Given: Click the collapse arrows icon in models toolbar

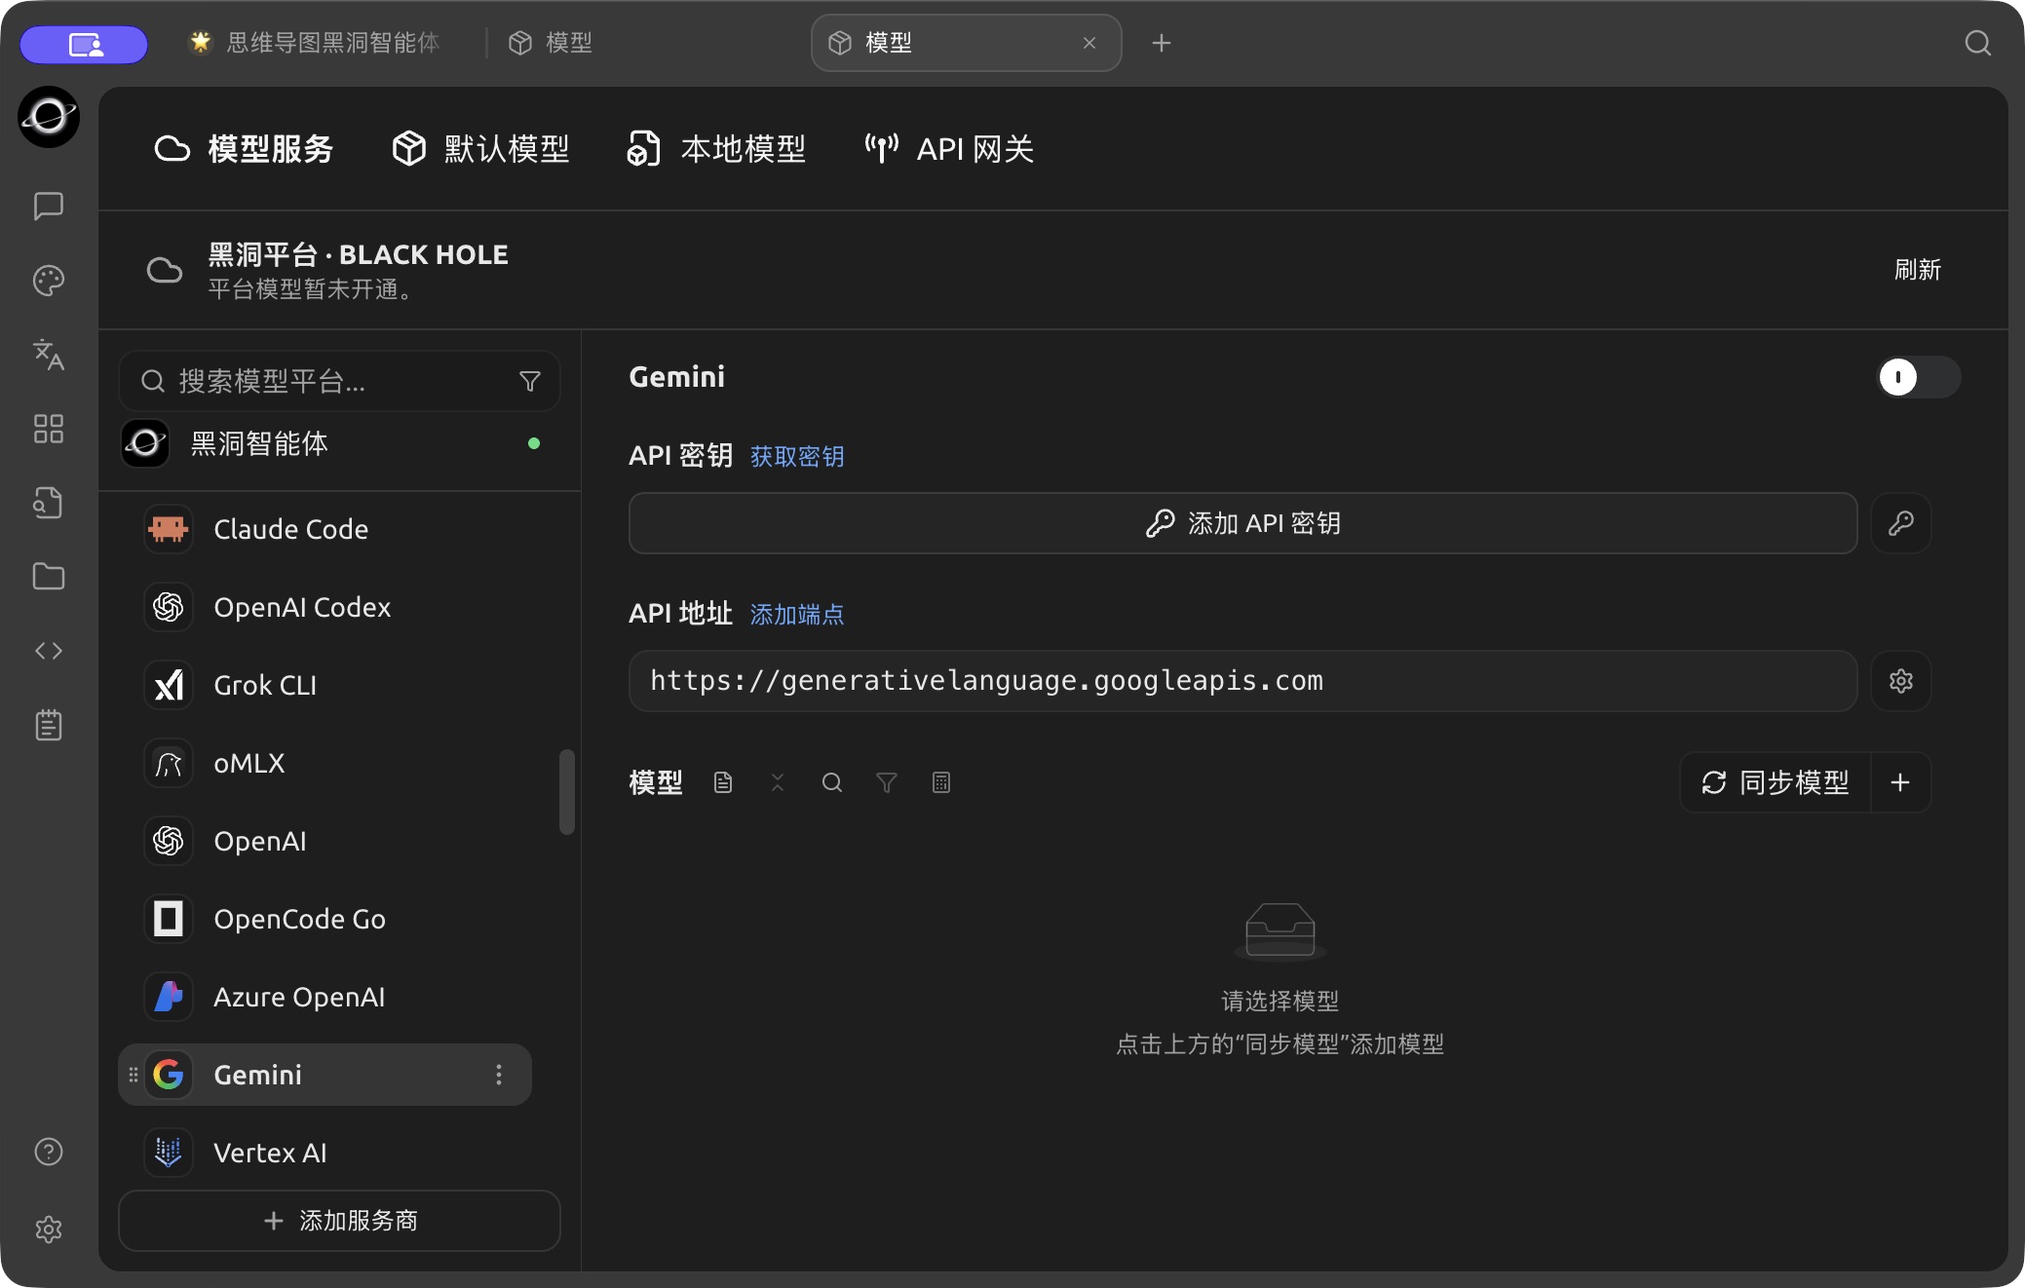Looking at the screenshot, I should [778, 782].
